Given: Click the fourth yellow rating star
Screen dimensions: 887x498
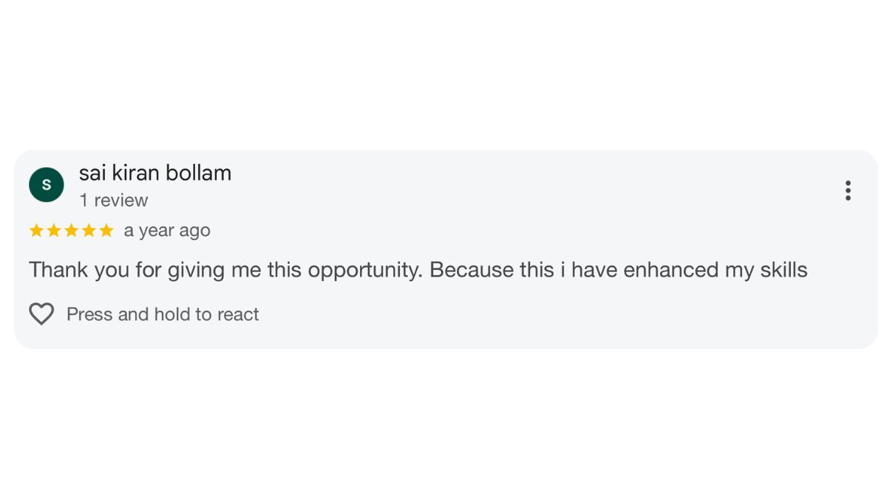Looking at the screenshot, I should tap(89, 231).
